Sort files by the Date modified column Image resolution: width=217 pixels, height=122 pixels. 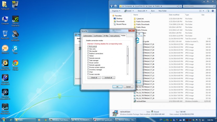174,15
